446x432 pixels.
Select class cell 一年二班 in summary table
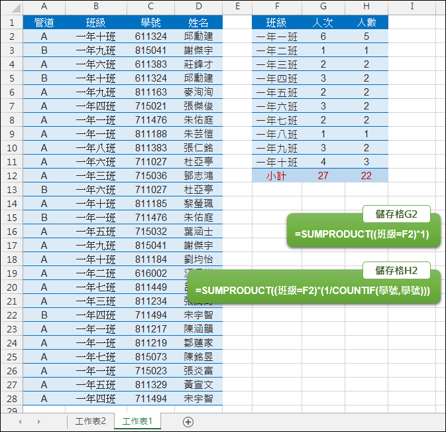pos(277,50)
